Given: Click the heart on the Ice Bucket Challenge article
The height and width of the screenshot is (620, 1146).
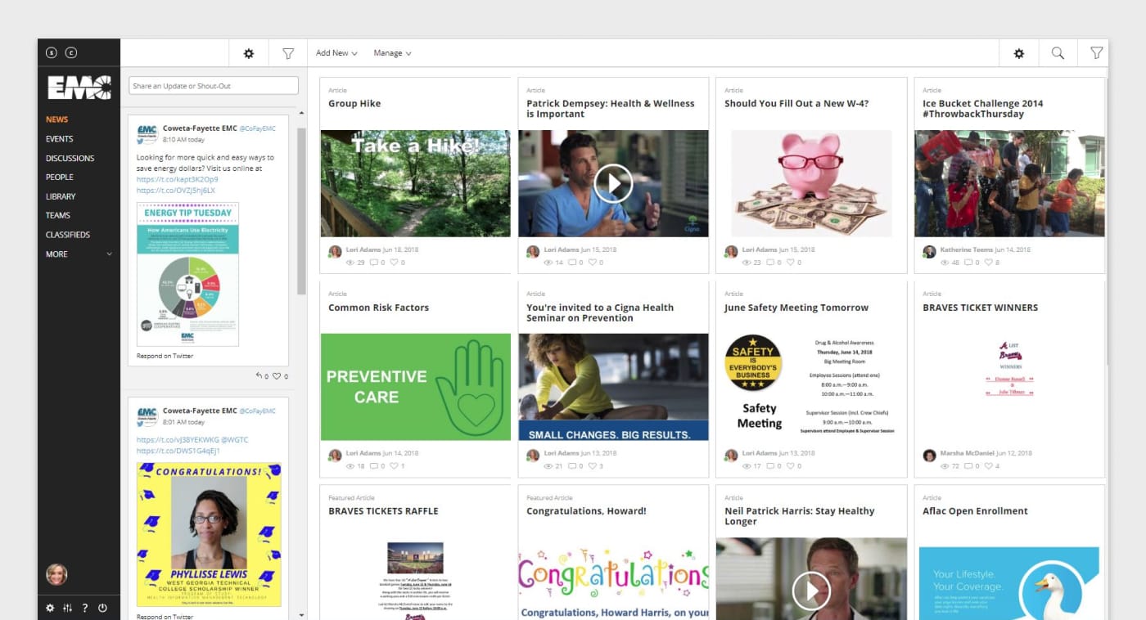Looking at the screenshot, I should tap(989, 263).
